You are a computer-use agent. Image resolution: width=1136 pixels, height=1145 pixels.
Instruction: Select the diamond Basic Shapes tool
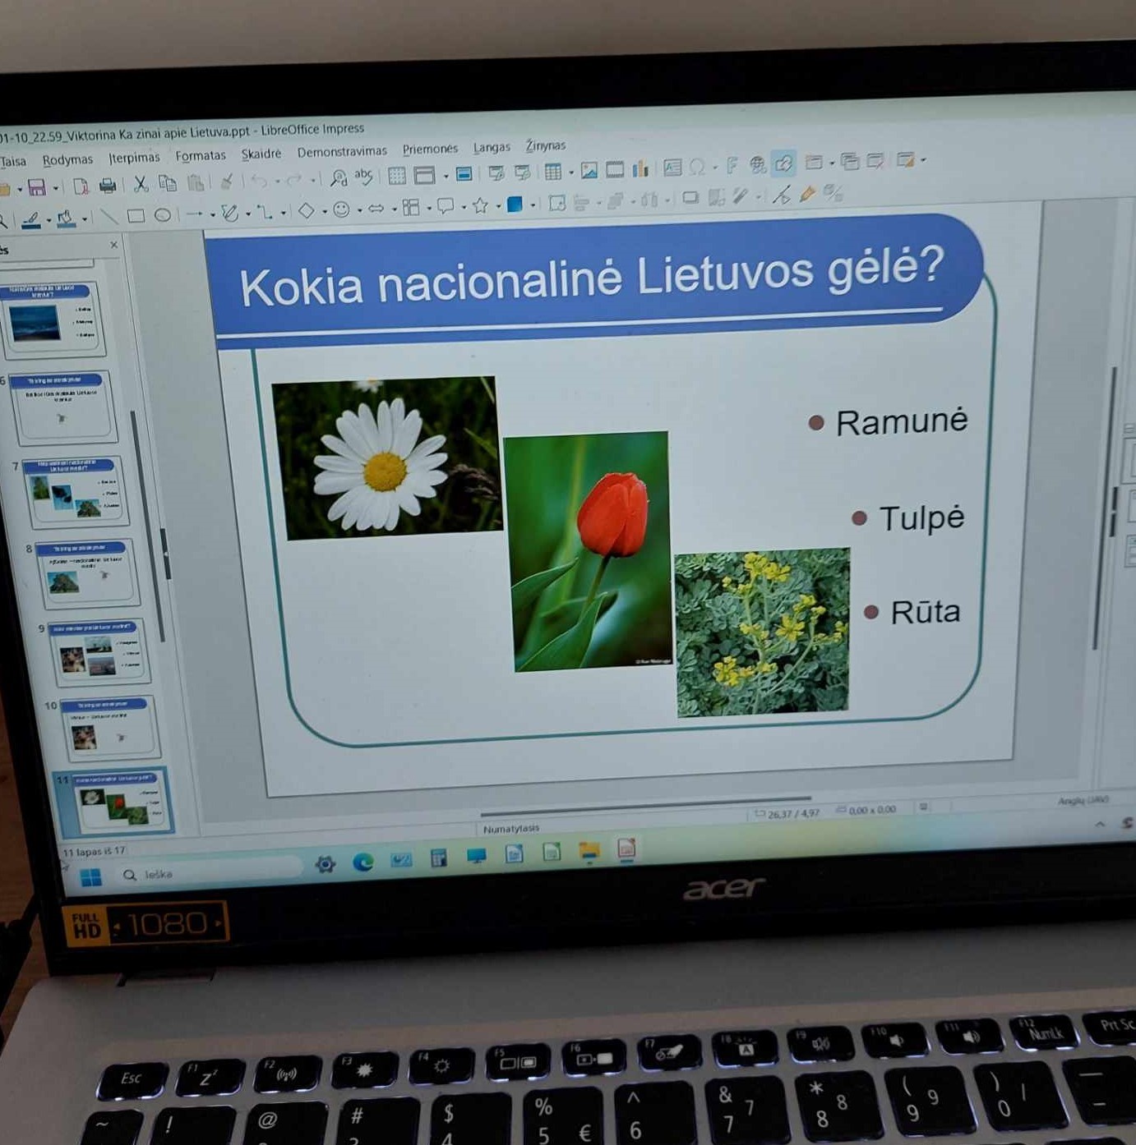click(306, 210)
